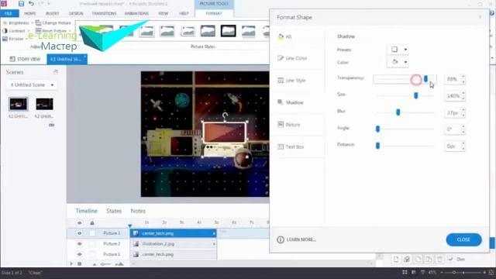Open the shadow Color dropdown
The height and width of the screenshot is (279, 496).
click(398, 62)
